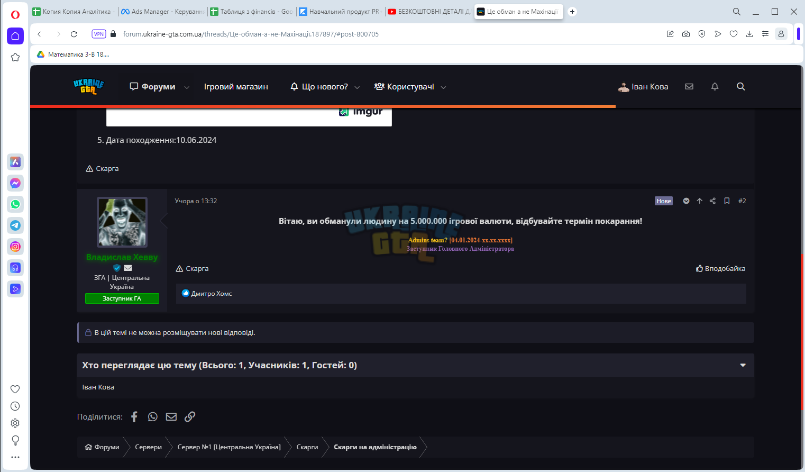Expand Форуми menu chevron
The image size is (805, 472).
[x=187, y=87]
